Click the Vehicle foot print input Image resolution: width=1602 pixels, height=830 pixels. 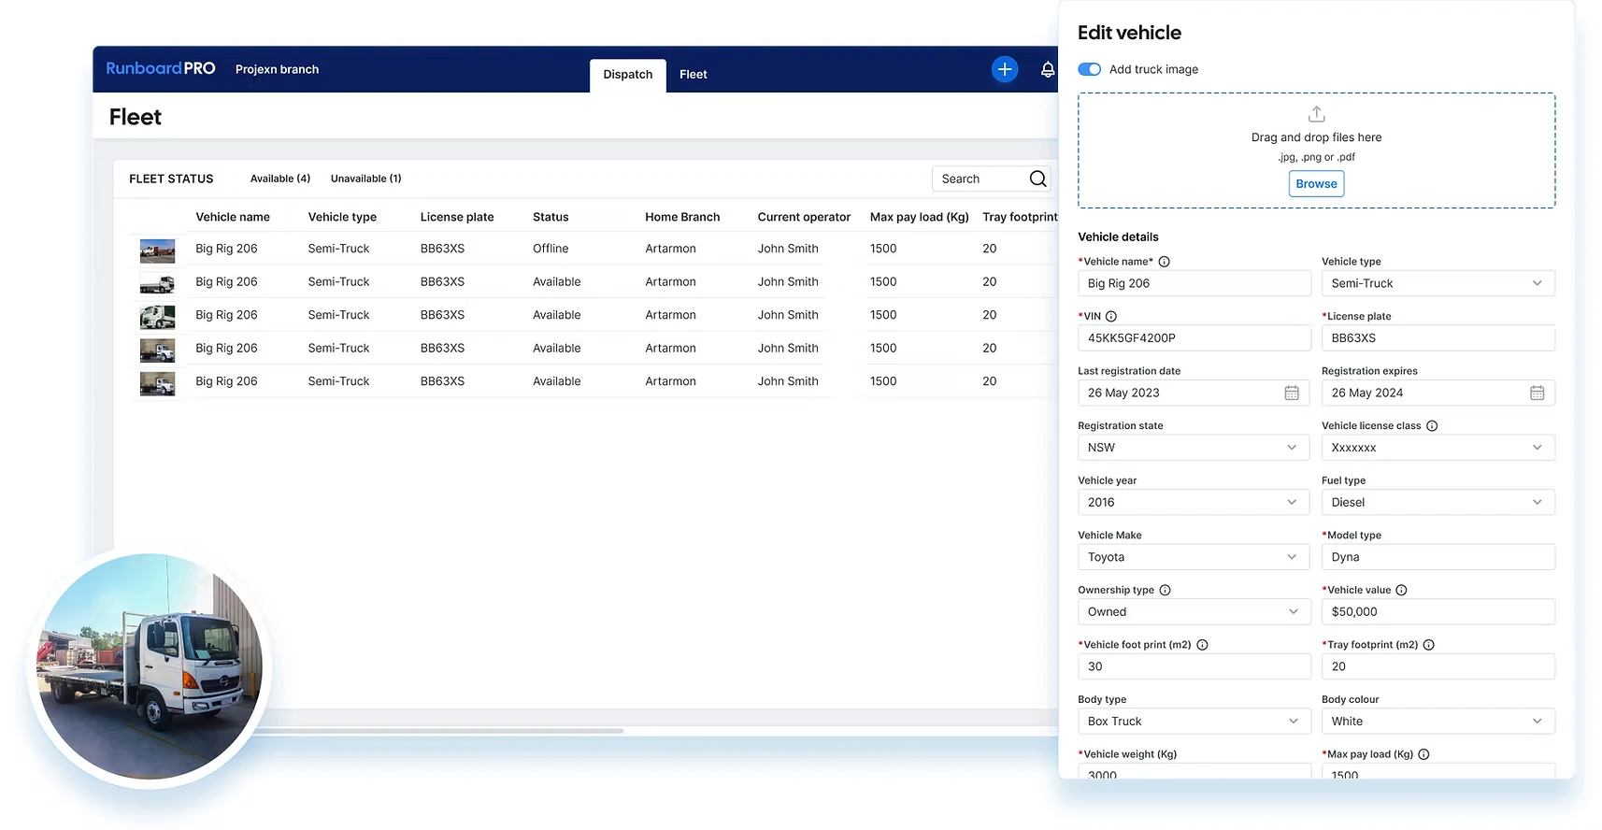(1194, 666)
